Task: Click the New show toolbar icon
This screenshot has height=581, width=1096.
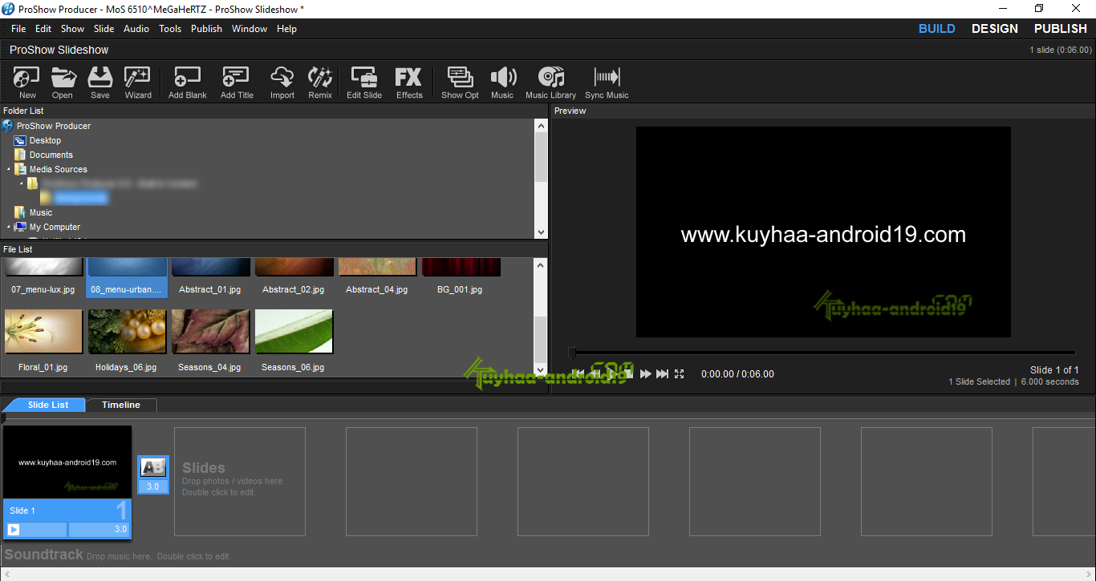Action: pyautogui.click(x=27, y=83)
